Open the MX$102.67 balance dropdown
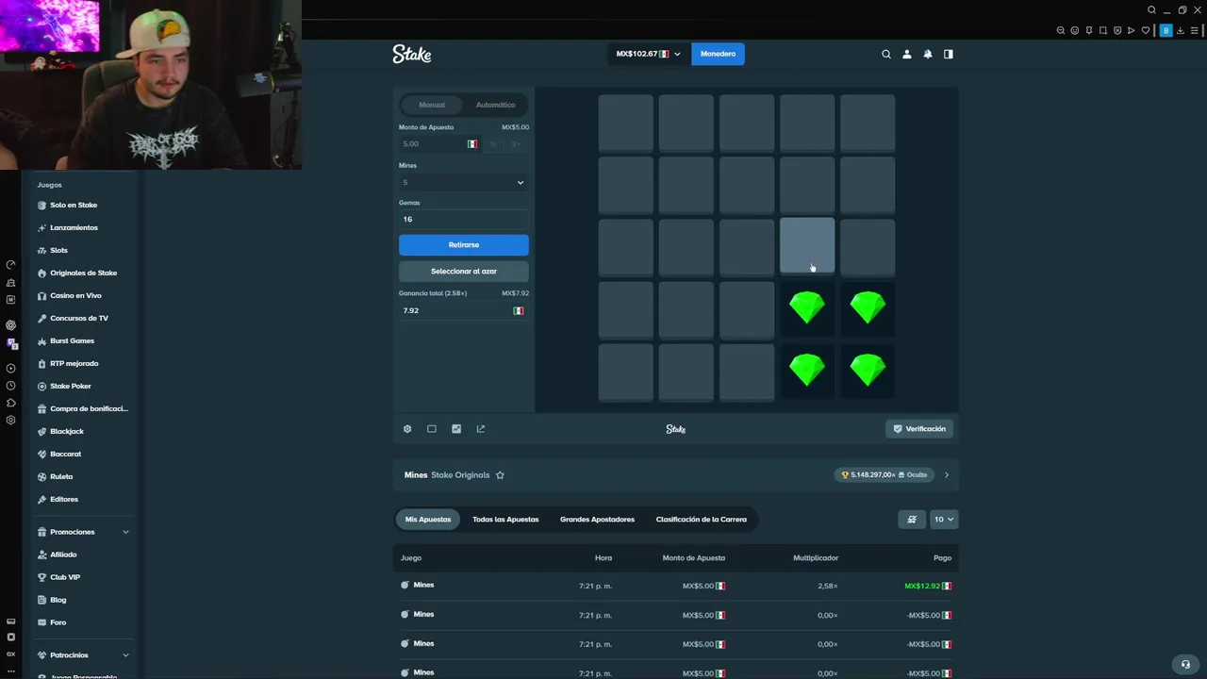The width and height of the screenshot is (1207, 679). (x=648, y=54)
